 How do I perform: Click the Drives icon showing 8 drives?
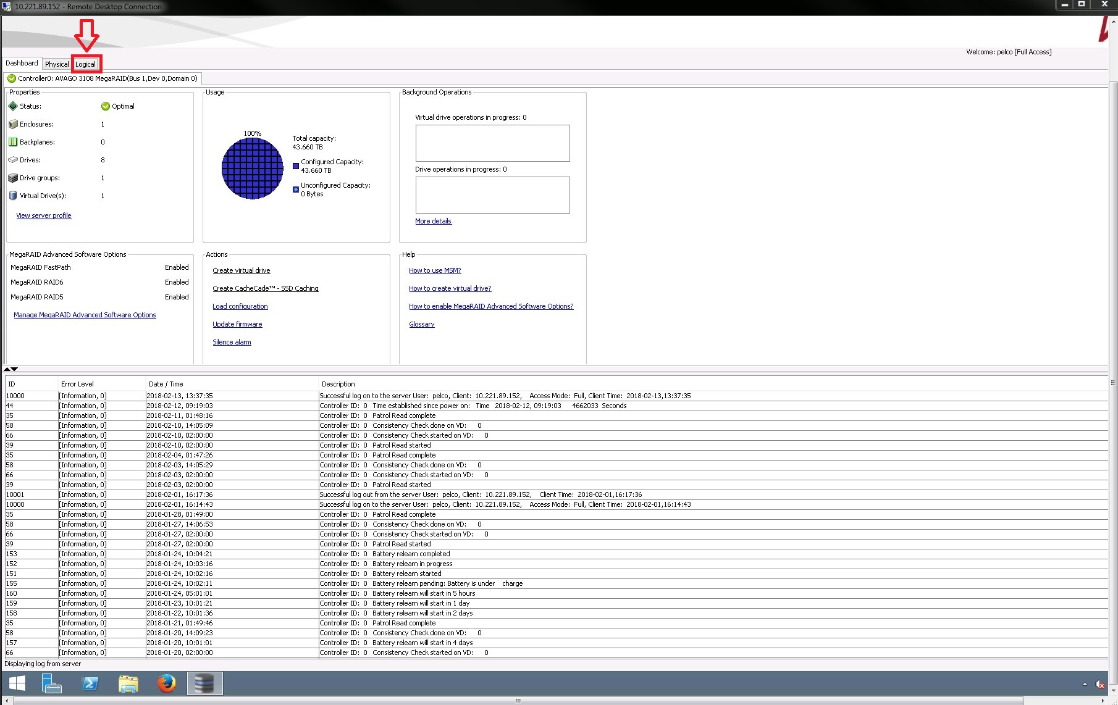click(x=12, y=159)
